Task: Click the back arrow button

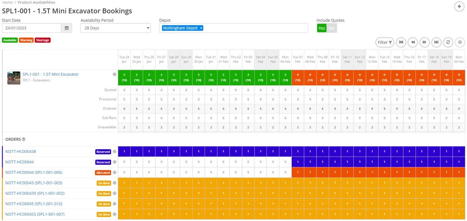Action: click(x=459, y=6)
